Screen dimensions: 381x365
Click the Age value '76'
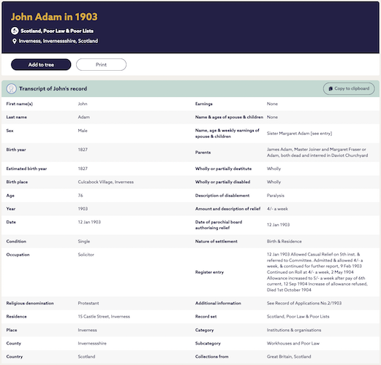[80, 196]
